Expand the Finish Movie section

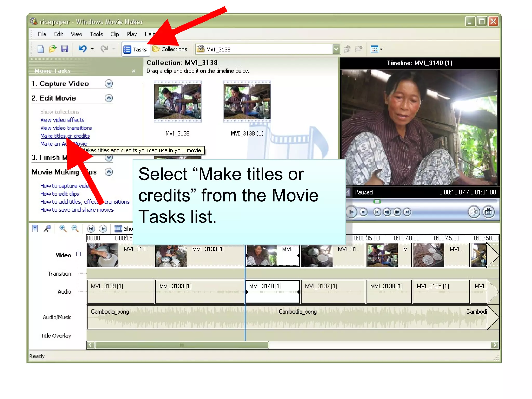pos(109,157)
